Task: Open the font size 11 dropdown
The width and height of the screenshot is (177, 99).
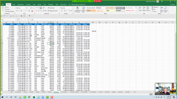Action: coord(30,8)
